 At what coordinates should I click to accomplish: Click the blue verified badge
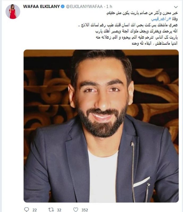pos(63,6)
